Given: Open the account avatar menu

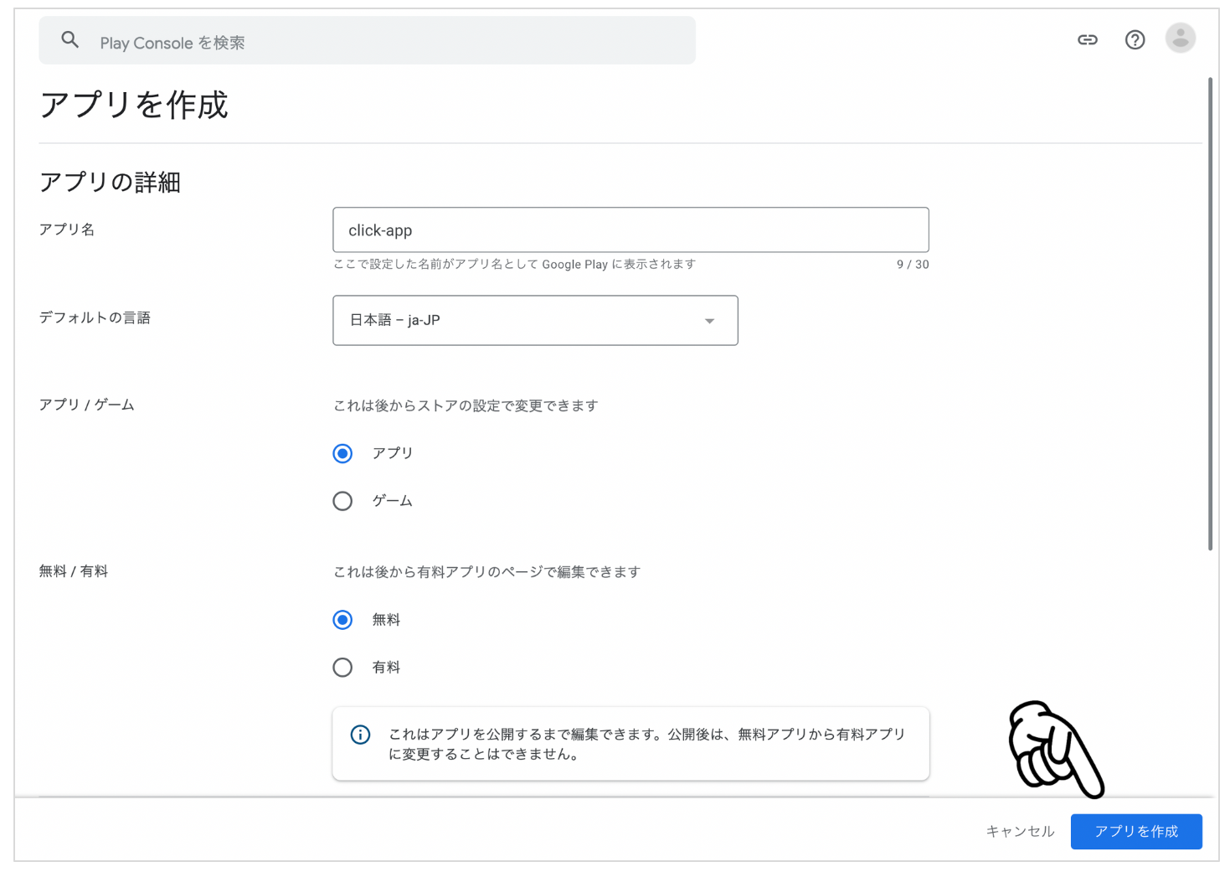Looking at the screenshot, I should [x=1181, y=39].
